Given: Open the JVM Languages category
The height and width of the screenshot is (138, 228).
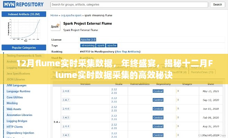Looking at the screenshot, I should tap(17, 86).
